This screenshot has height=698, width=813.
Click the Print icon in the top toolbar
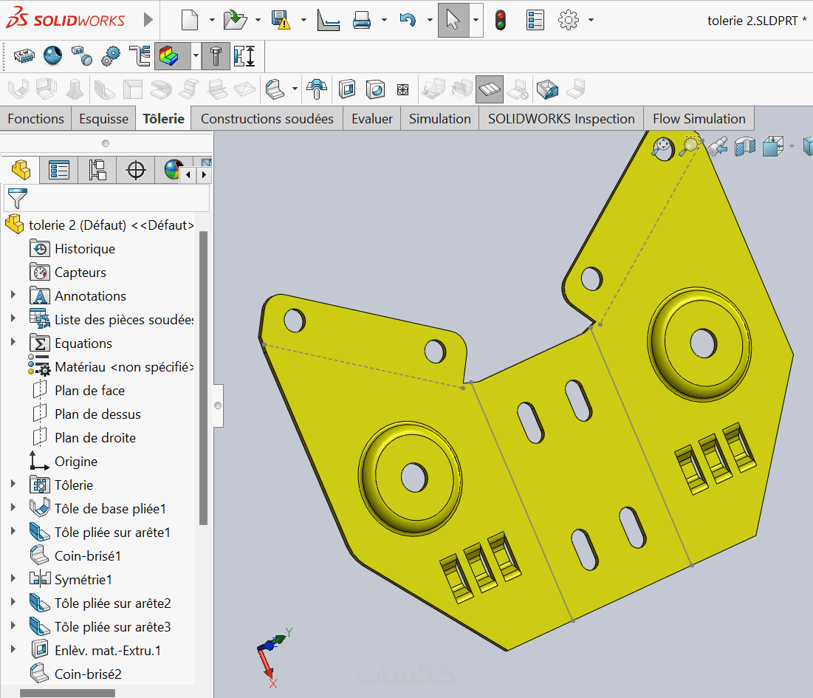coord(361,20)
